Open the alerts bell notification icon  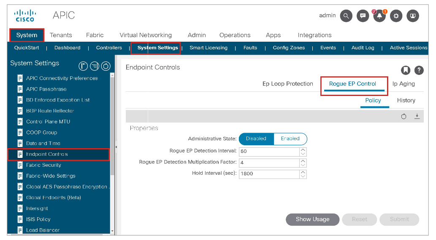[379, 16]
